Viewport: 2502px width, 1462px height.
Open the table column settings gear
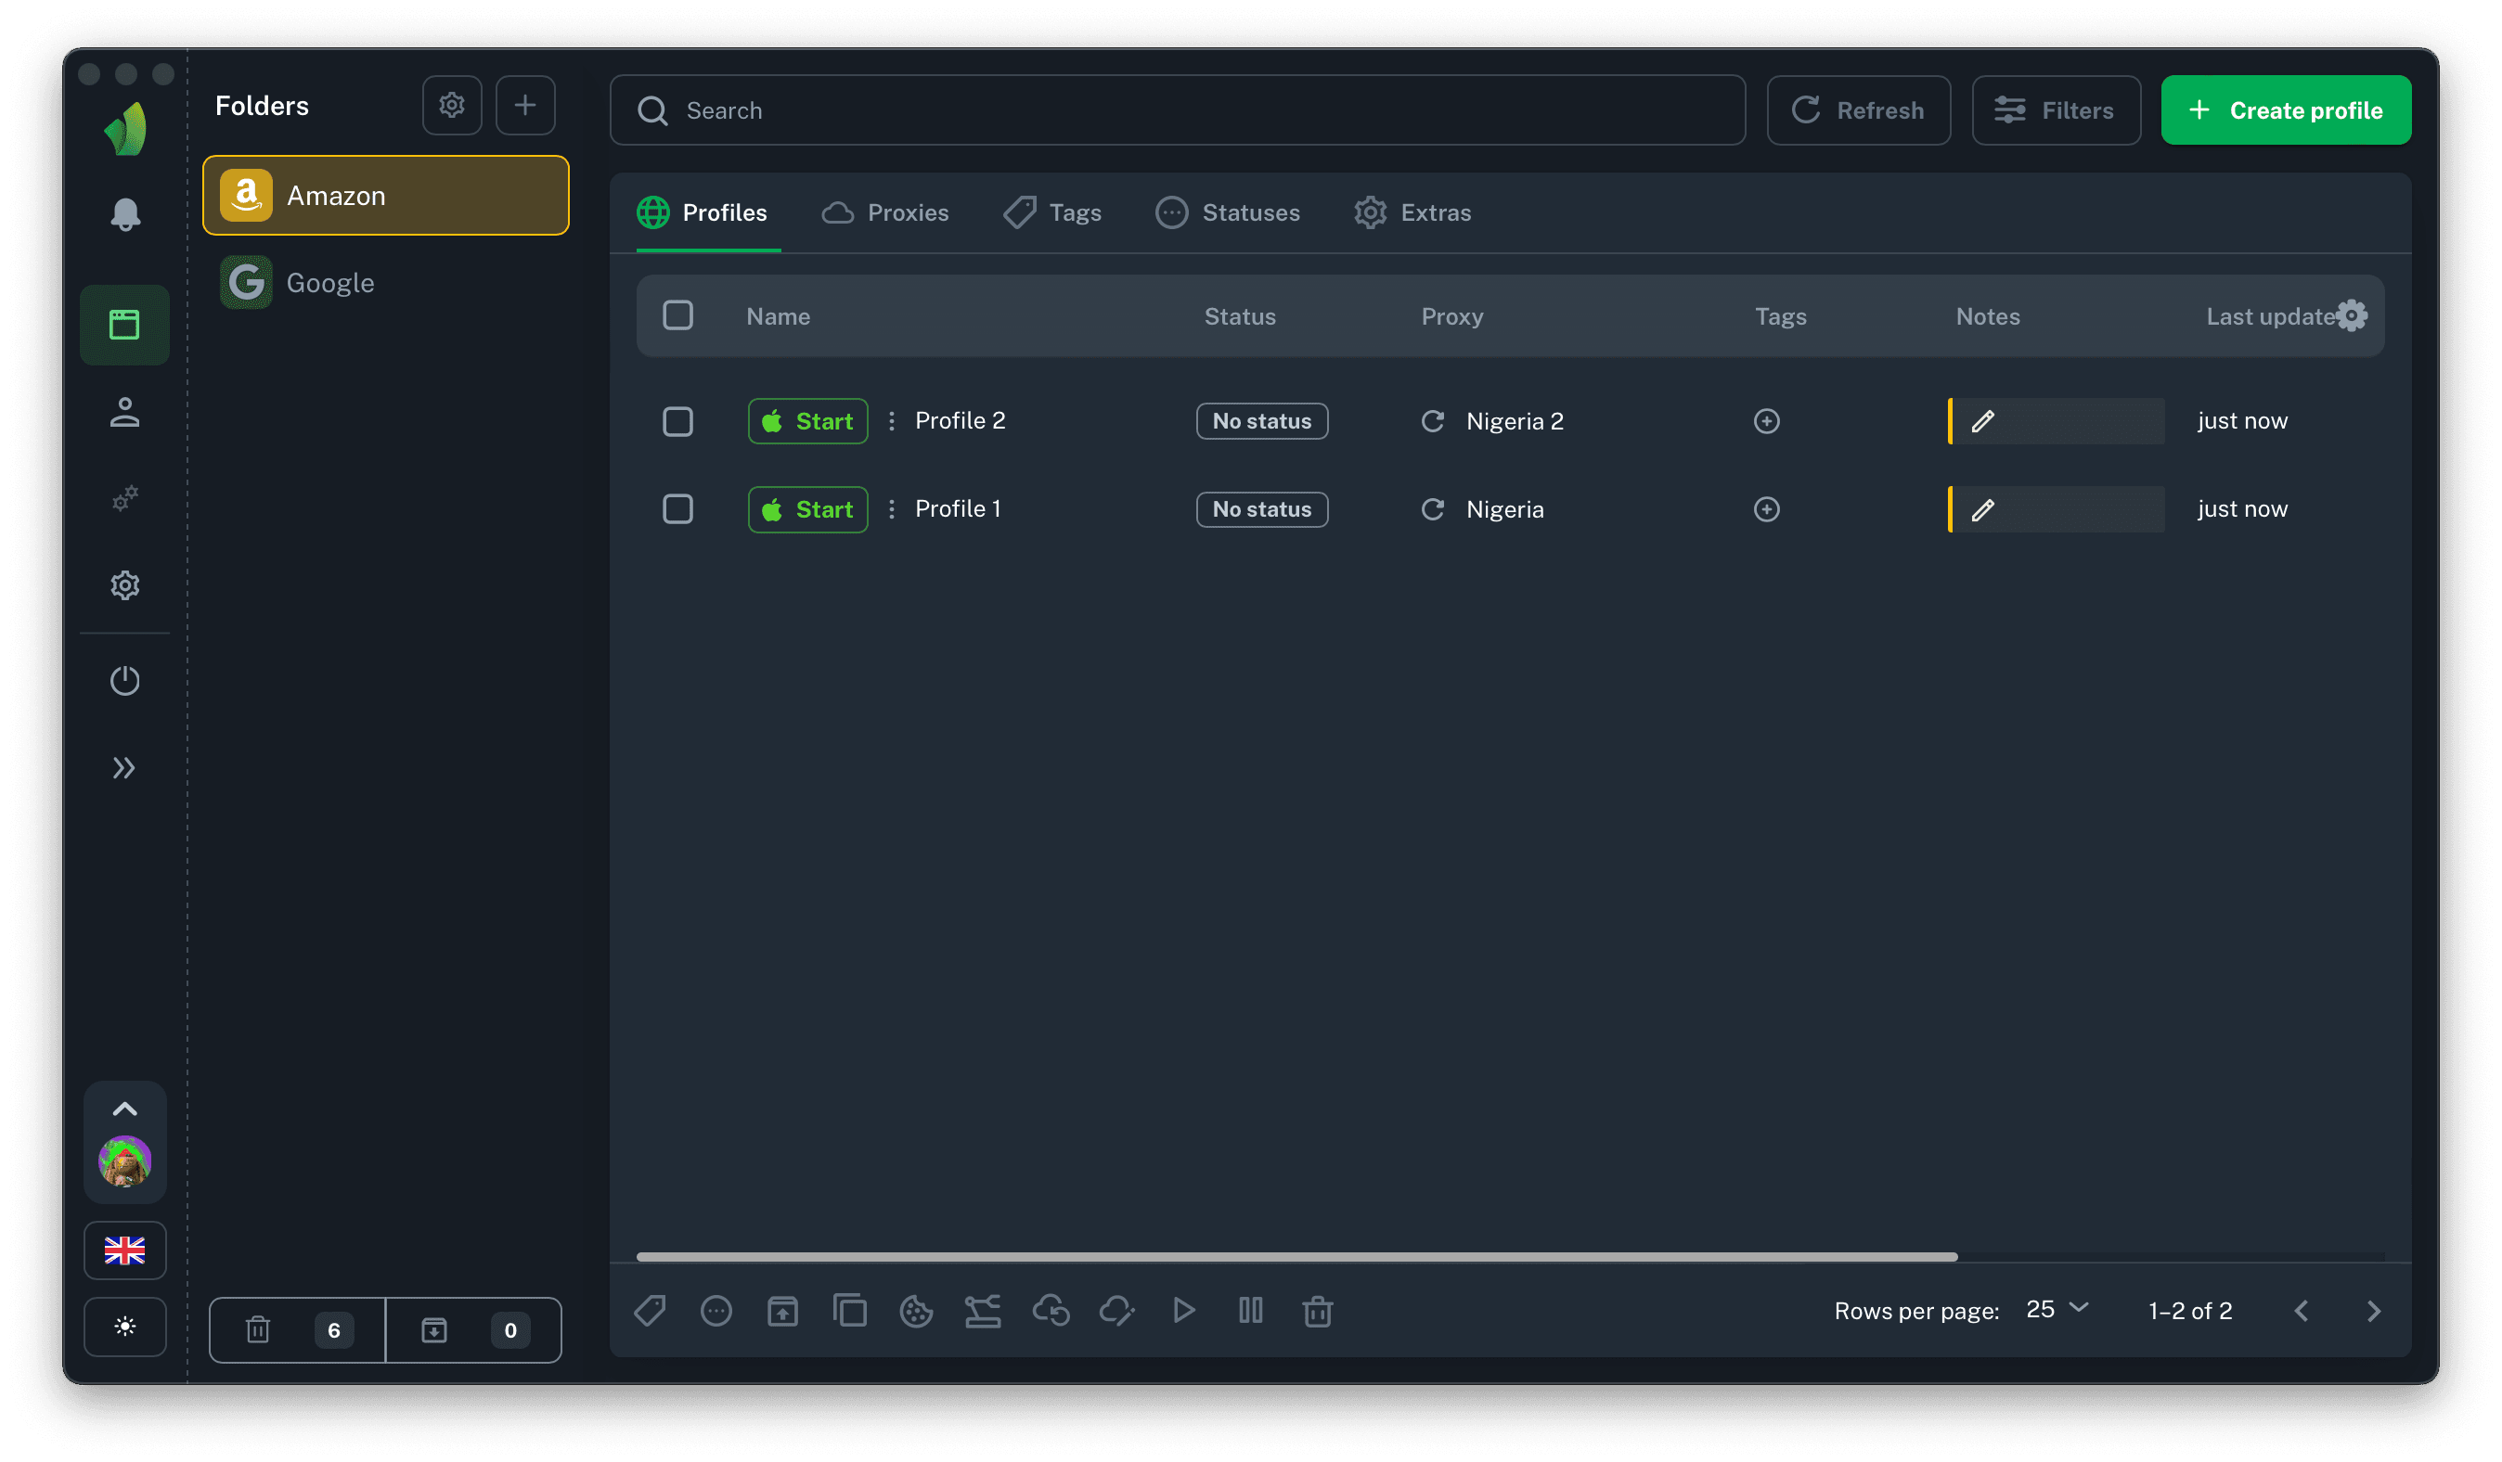(2352, 315)
